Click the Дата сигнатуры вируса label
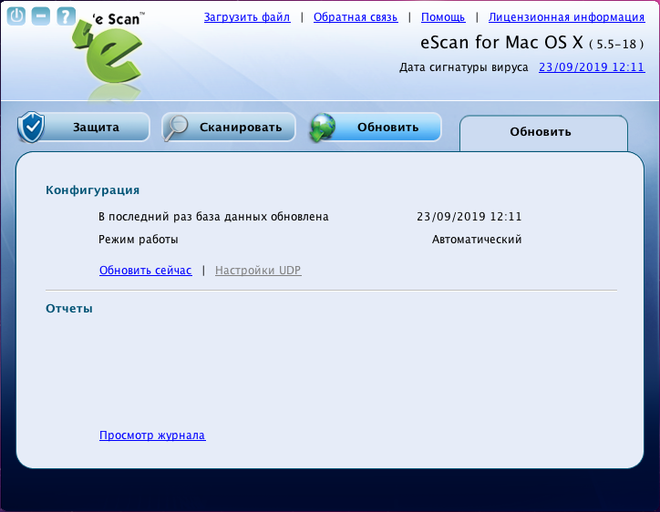Screen dimensions: 660x512 (463, 67)
